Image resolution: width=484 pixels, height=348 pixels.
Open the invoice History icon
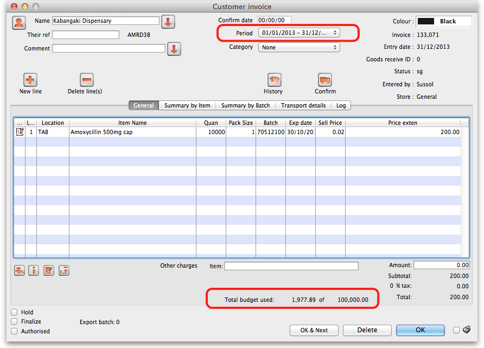[x=273, y=80]
